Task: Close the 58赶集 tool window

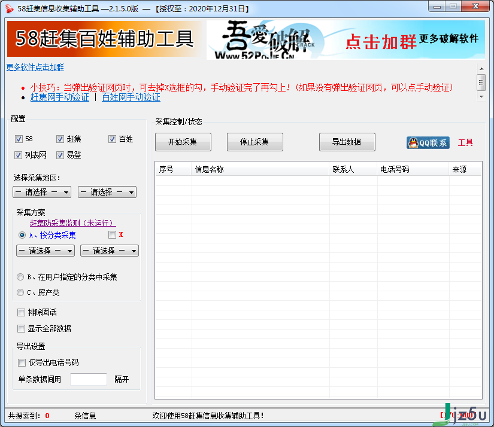Action: click(475, 7)
